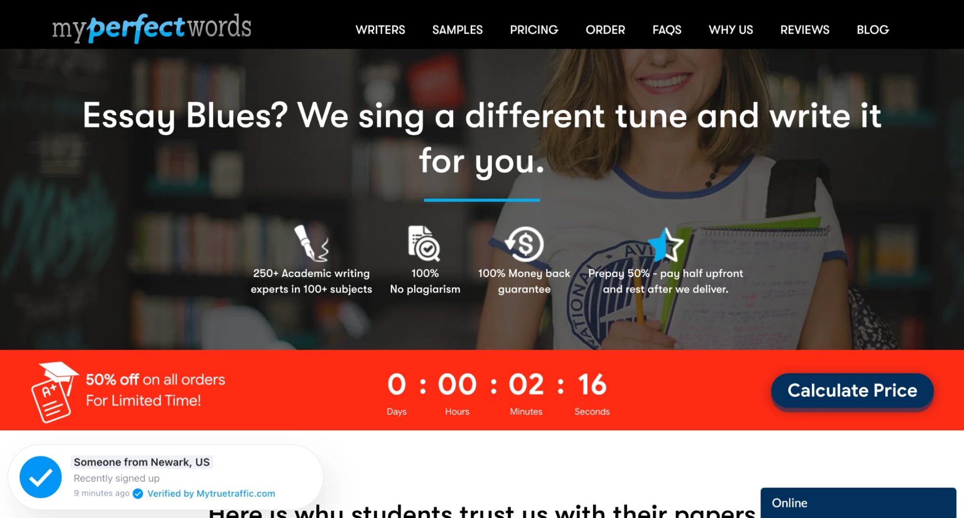Click the A+ graduation paper icon
964x518 pixels.
54,392
